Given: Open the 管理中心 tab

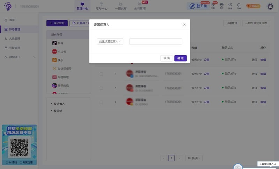Looking at the screenshot, I should [82, 6].
